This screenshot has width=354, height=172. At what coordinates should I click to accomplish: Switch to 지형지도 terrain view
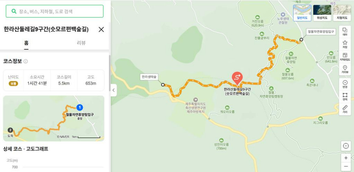(342, 13)
